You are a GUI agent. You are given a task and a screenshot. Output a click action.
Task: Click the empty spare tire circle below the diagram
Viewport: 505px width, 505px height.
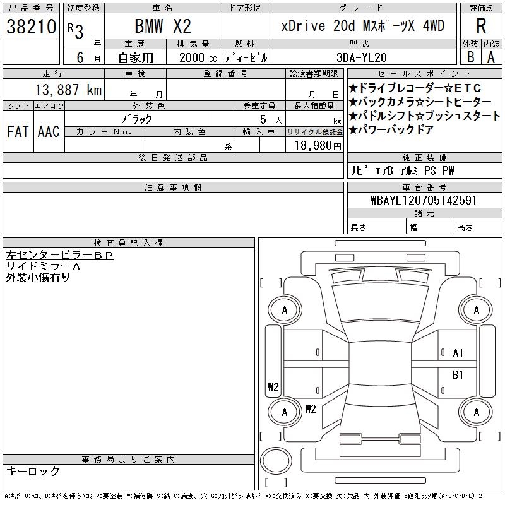tap(276, 461)
